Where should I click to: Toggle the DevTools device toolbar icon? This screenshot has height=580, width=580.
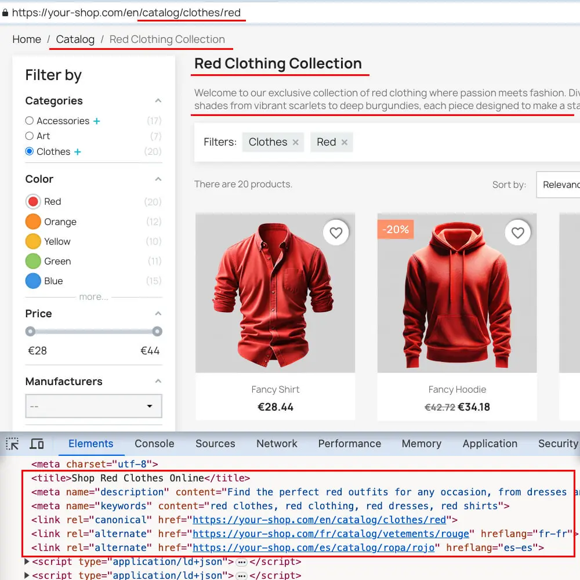[x=37, y=444]
